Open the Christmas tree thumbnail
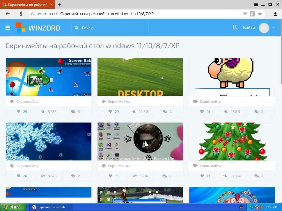The height and width of the screenshot is (211, 282). (232, 141)
